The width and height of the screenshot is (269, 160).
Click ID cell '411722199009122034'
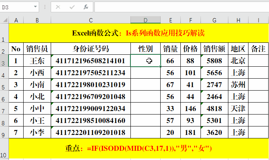tap(91, 109)
